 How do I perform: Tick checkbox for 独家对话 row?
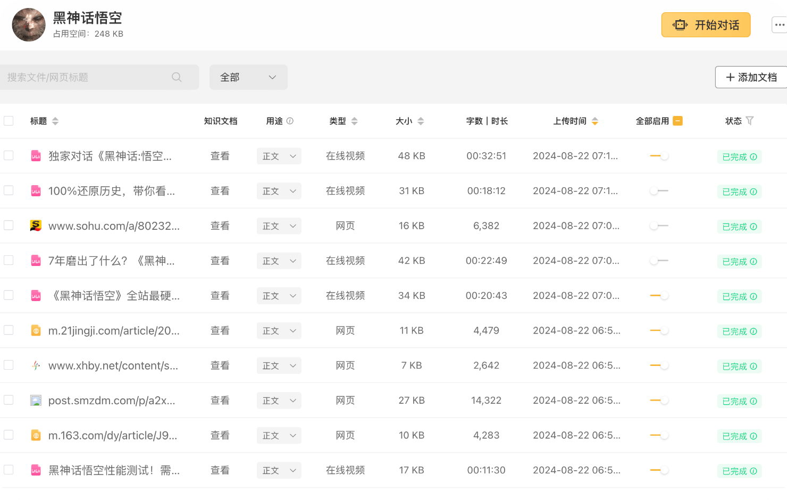point(9,155)
